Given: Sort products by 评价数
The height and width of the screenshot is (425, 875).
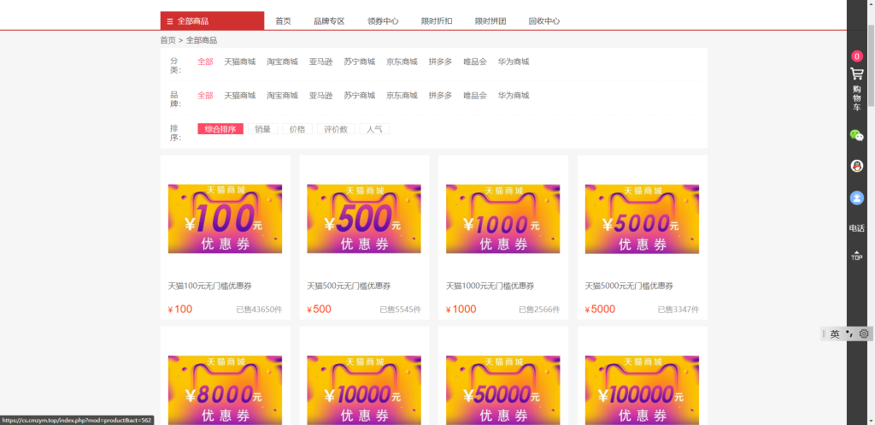Looking at the screenshot, I should (336, 129).
